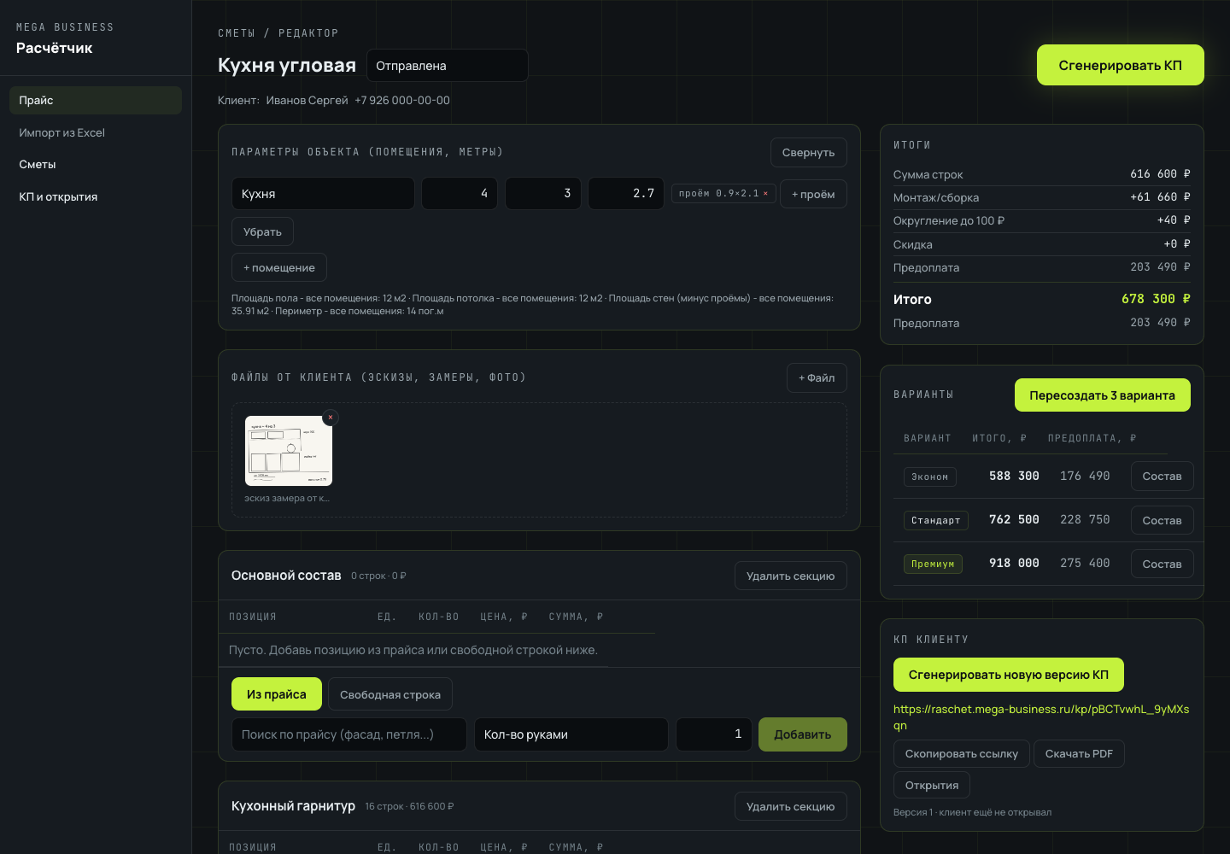This screenshot has width=1230, height=854.
Task: Click the room name field Кухня
Action: (x=323, y=194)
